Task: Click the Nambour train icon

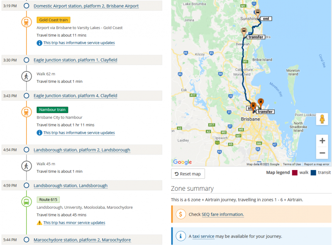Action: 27,112
